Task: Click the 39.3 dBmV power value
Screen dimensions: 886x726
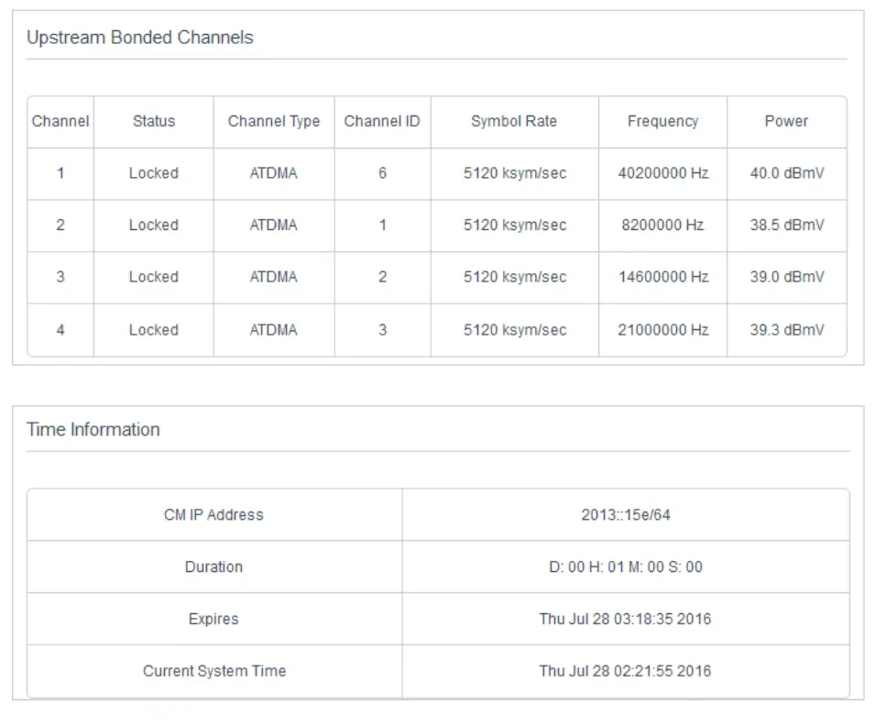Action: (x=786, y=330)
